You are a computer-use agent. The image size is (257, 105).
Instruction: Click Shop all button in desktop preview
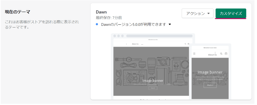153,88
